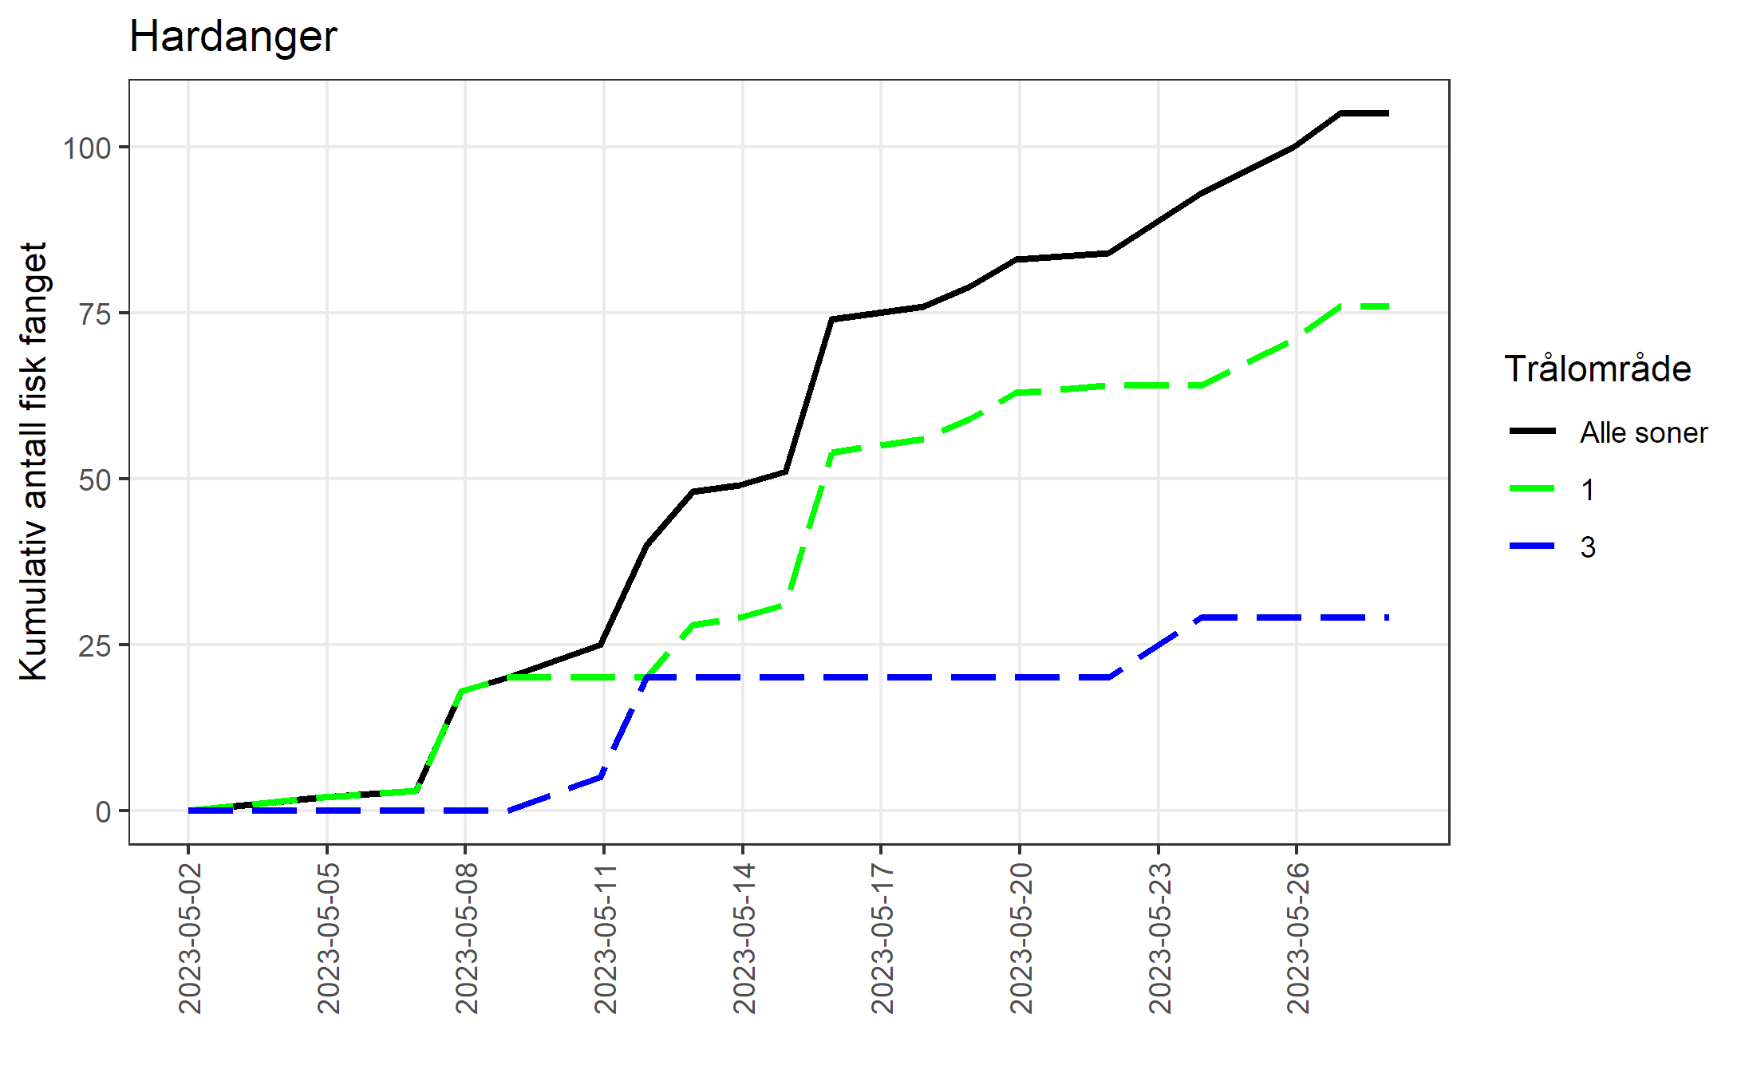Click x-axis date label '2023-05-11'

(x=606, y=938)
